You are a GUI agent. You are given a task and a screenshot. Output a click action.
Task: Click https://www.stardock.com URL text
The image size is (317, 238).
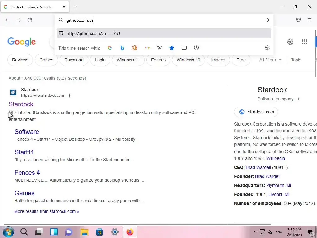coord(42,95)
